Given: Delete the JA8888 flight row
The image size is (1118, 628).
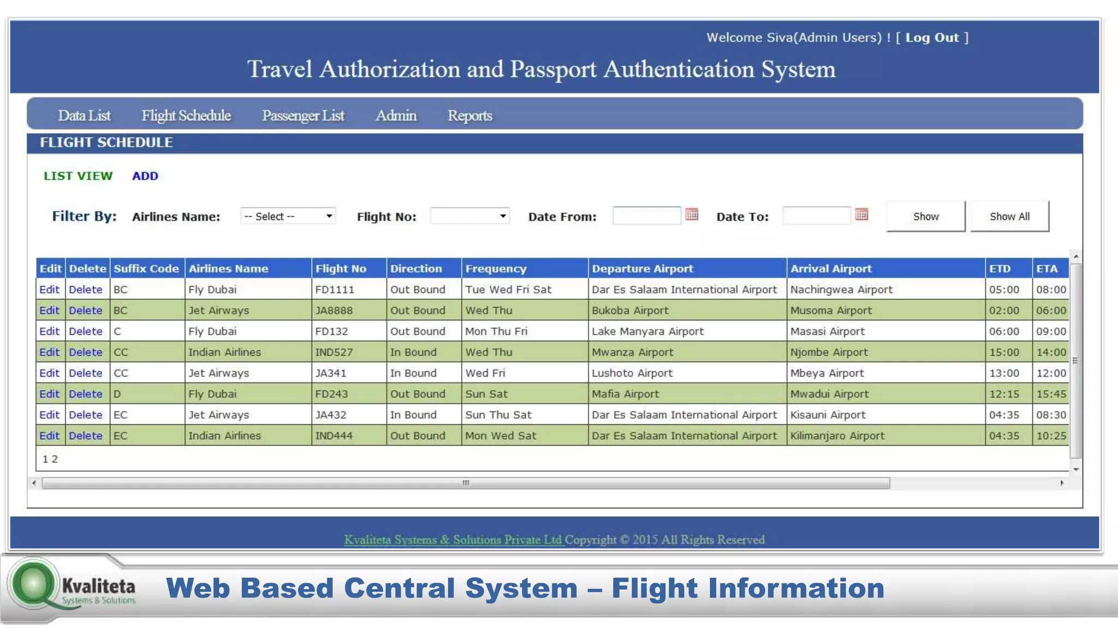Looking at the screenshot, I should [86, 310].
